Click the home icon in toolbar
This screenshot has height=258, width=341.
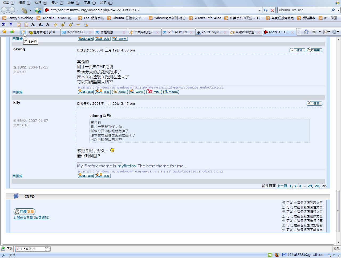tap(306, 32)
